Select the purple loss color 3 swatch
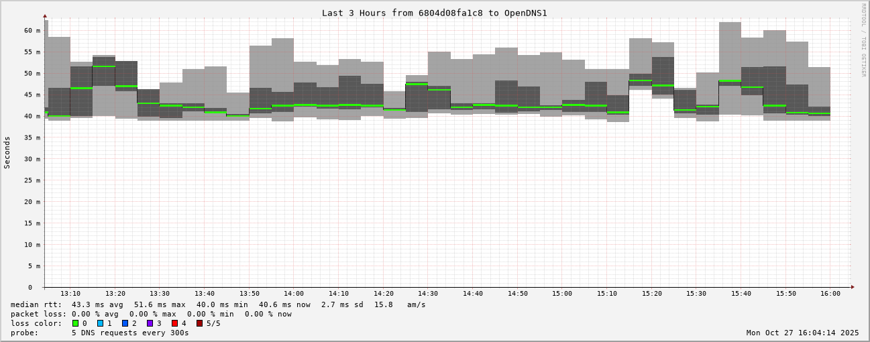Screen dimensions: 870x342 click(150, 323)
